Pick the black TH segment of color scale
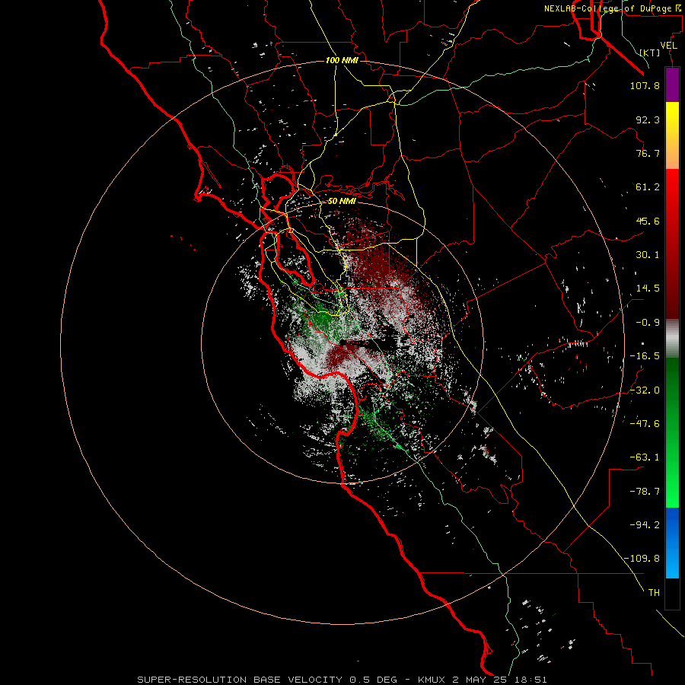The height and width of the screenshot is (685, 685). (672, 594)
